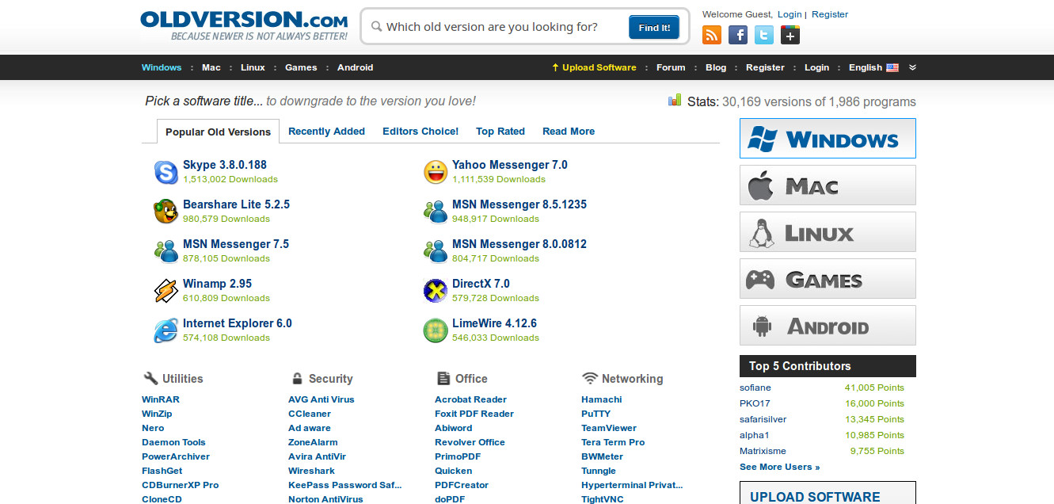Viewport: 1054px width, 504px height.
Task: Open contributor sofiane's profile
Action: (x=755, y=388)
